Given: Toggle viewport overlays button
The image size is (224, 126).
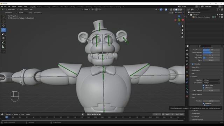Looking at the screenshot, I should 166,9.
